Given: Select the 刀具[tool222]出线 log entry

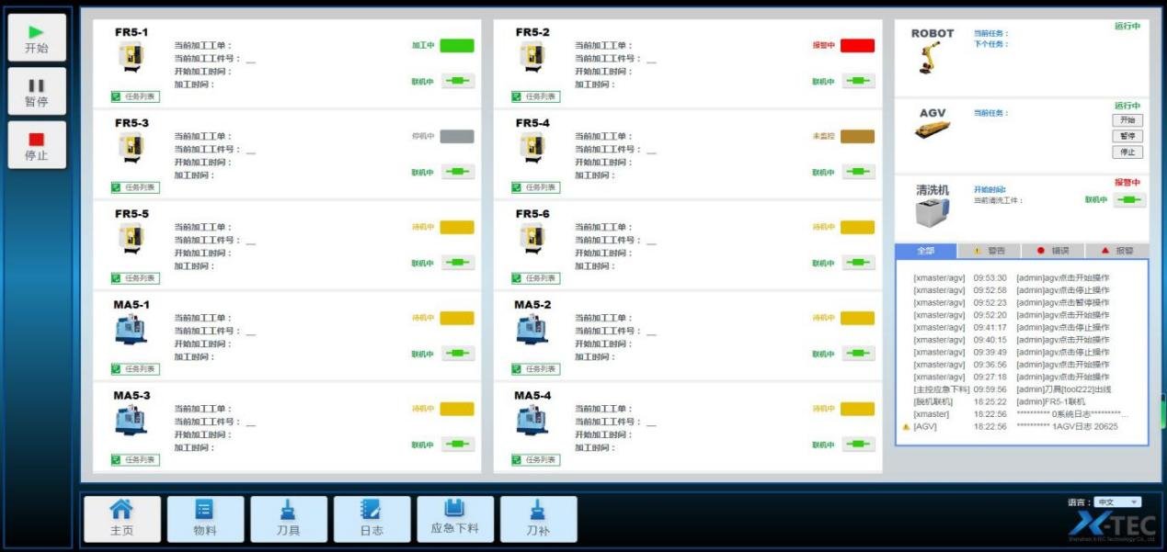Looking at the screenshot, I should pyautogui.click(x=1013, y=389).
